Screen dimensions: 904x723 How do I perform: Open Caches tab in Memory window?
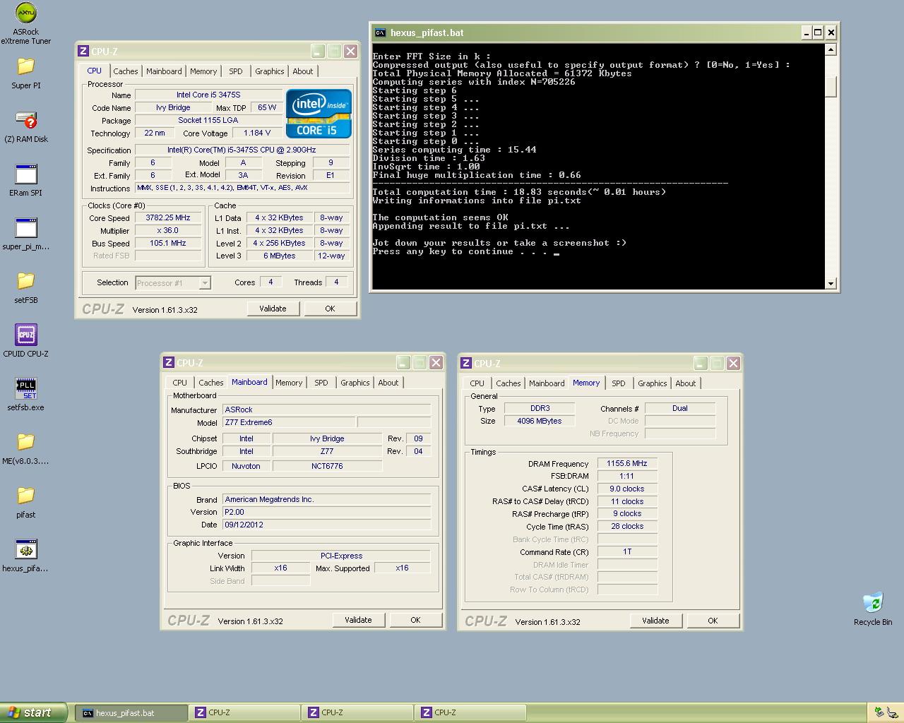point(508,383)
